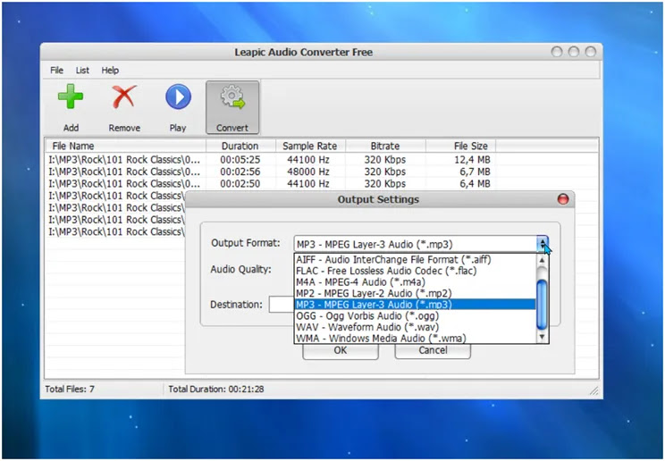Sort by Bitrate column header
The height and width of the screenshot is (461, 665).
(385, 146)
